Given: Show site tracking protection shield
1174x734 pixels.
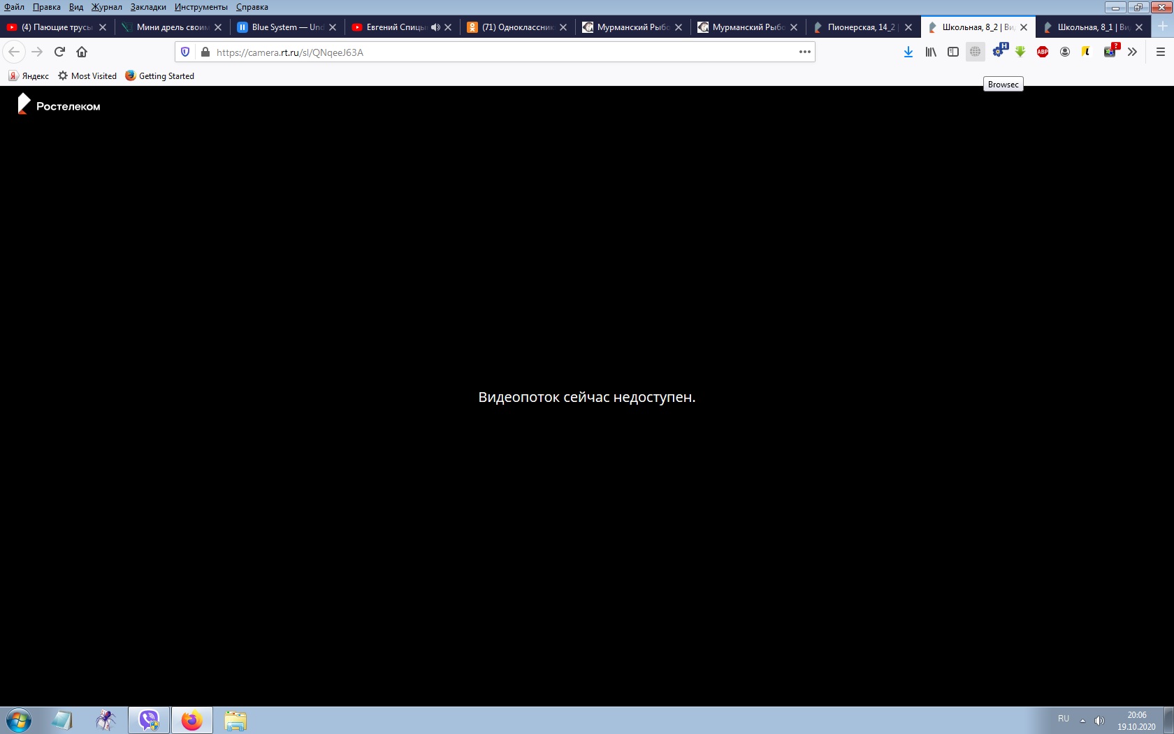Looking at the screenshot, I should click(x=185, y=52).
